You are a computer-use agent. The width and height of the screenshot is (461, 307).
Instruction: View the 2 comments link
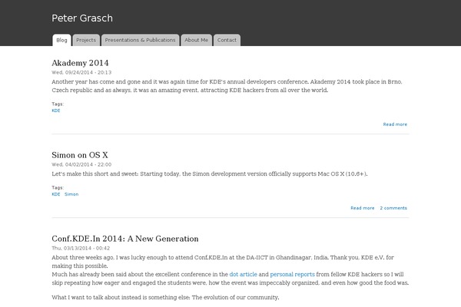(x=393, y=208)
